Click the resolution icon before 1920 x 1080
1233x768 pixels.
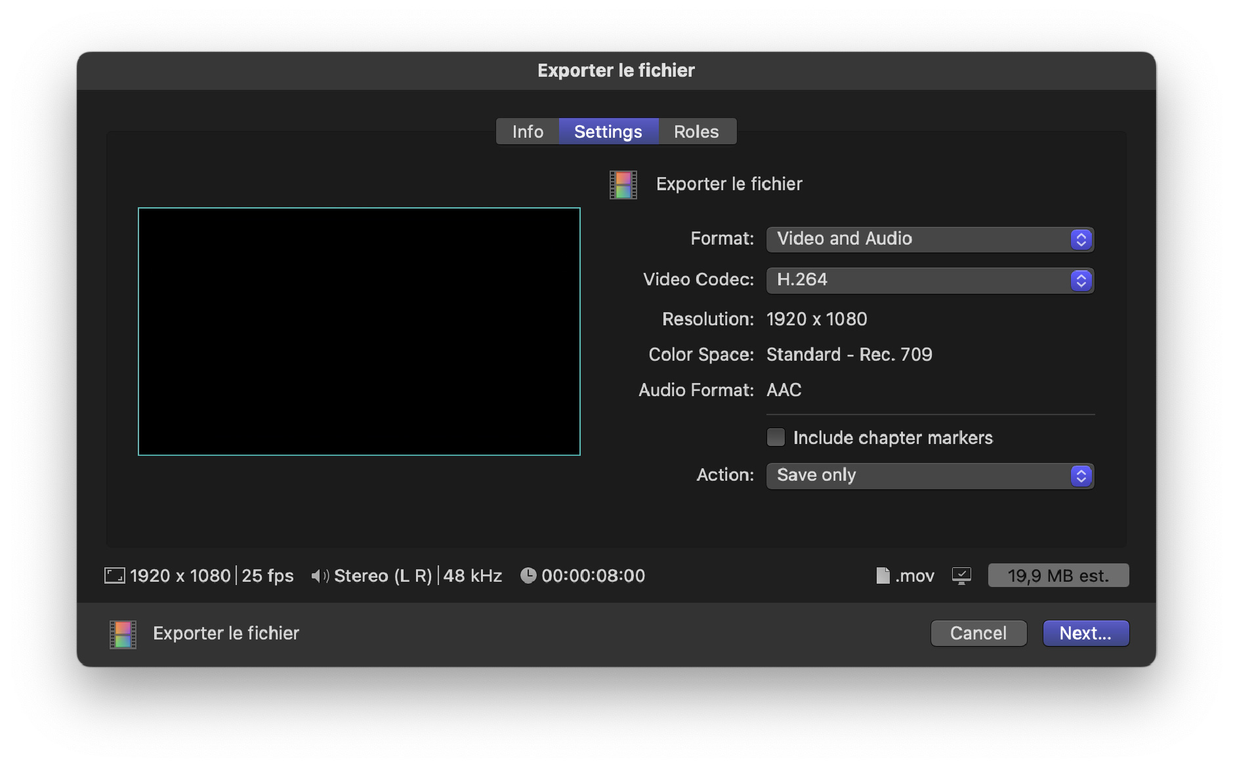(115, 575)
